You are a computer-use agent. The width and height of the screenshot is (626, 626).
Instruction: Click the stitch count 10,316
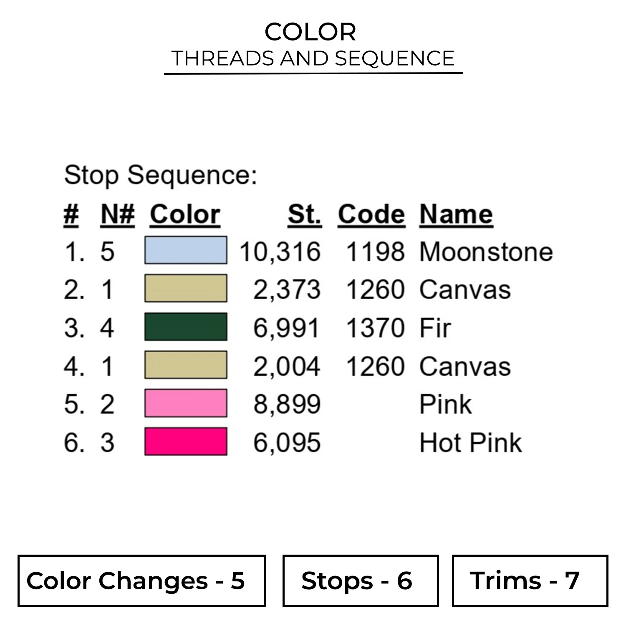[280, 252]
